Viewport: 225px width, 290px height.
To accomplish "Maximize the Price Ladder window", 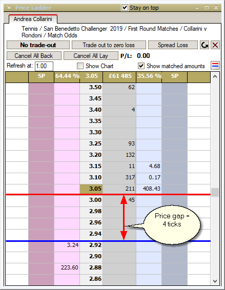I will pos(207,8).
